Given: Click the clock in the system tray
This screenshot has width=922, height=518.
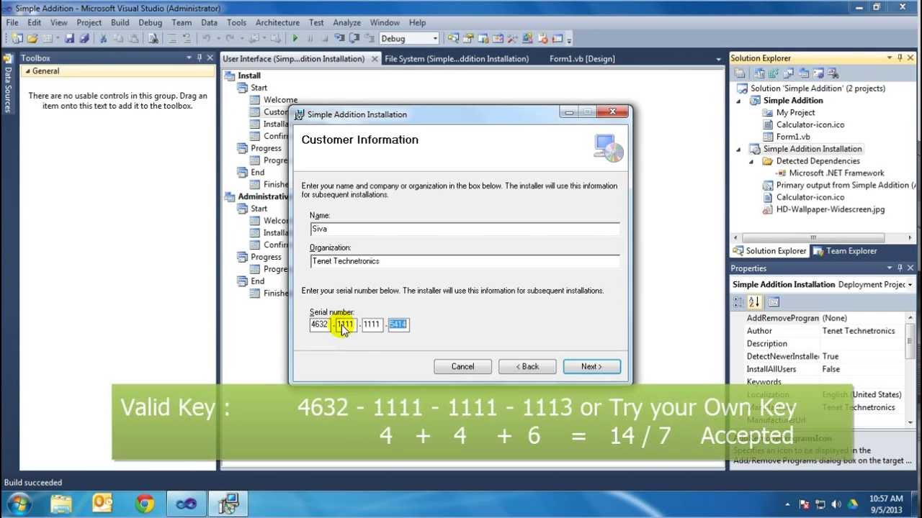Looking at the screenshot, I should (885, 504).
